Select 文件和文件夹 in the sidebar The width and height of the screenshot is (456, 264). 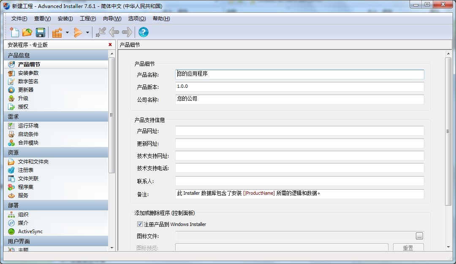33,162
